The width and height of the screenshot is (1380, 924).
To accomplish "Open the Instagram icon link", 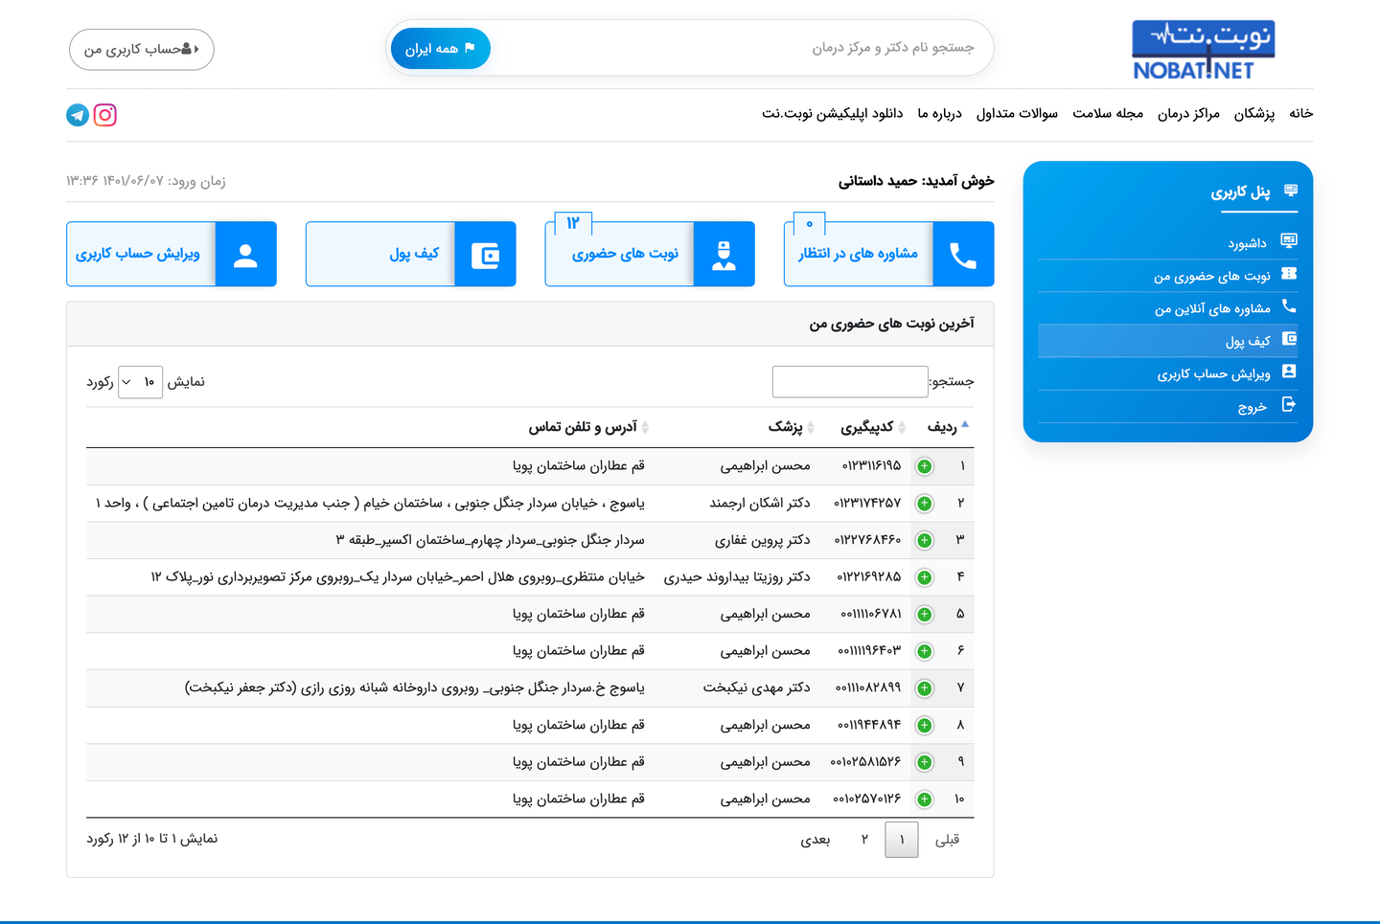I will tap(105, 115).
